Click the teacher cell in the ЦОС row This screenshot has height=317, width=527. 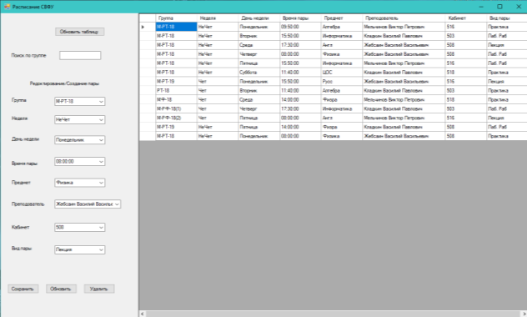[404, 73]
